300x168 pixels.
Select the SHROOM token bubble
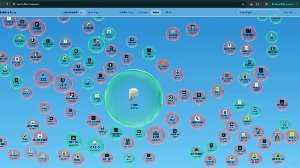pyautogui.click(x=197, y=122)
